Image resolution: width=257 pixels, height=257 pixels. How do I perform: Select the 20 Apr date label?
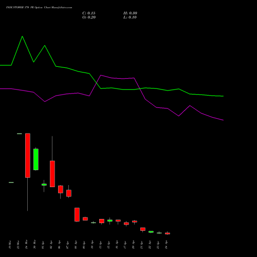point(134,245)
